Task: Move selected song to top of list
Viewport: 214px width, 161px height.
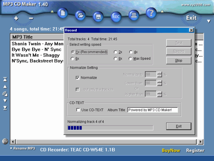Action: click(x=5, y=79)
